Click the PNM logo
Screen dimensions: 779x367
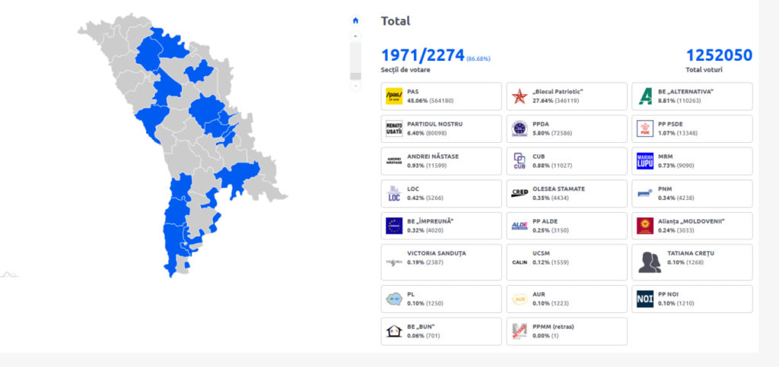click(644, 194)
